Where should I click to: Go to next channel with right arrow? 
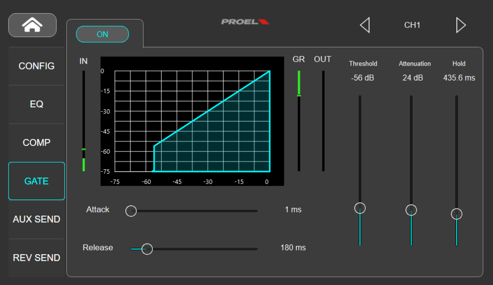pyautogui.click(x=461, y=25)
